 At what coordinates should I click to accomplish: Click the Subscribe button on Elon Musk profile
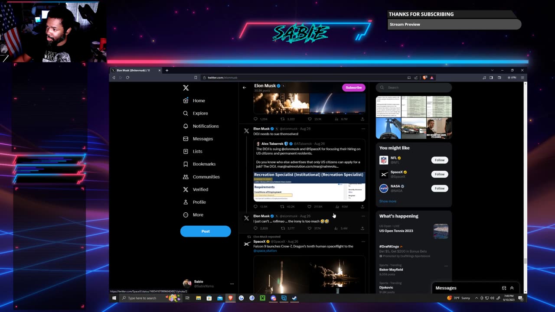tap(353, 88)
